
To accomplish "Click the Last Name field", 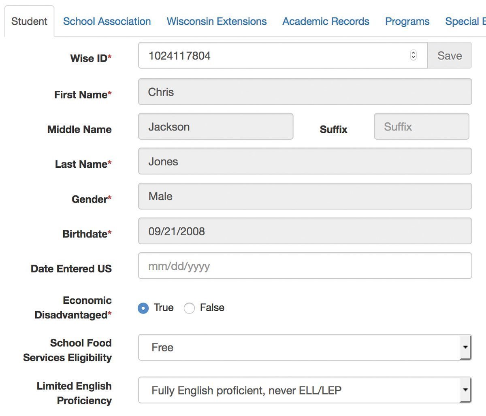I will pyautogui.click(x=305, y=162).
